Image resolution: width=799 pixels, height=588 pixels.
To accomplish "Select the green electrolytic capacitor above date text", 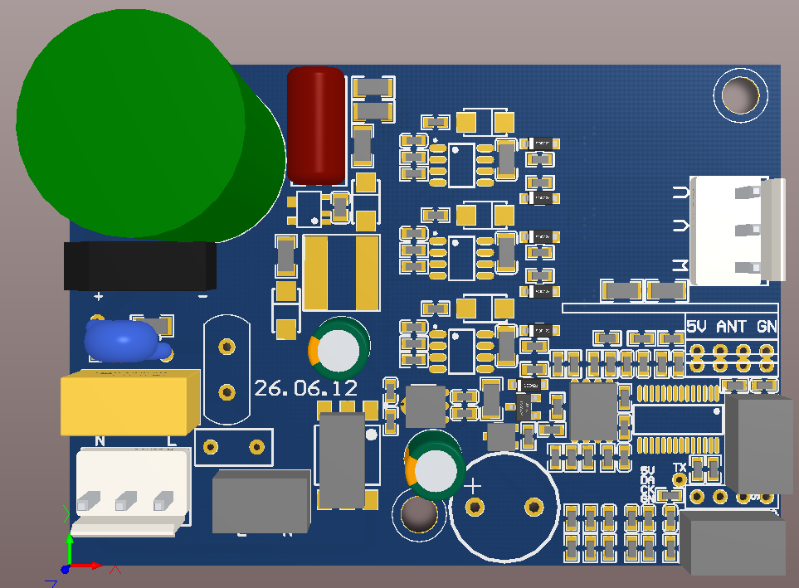I will (339, 348).
